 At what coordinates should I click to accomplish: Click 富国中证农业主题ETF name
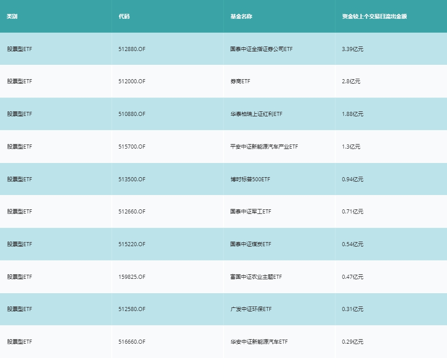pos(255,277)
